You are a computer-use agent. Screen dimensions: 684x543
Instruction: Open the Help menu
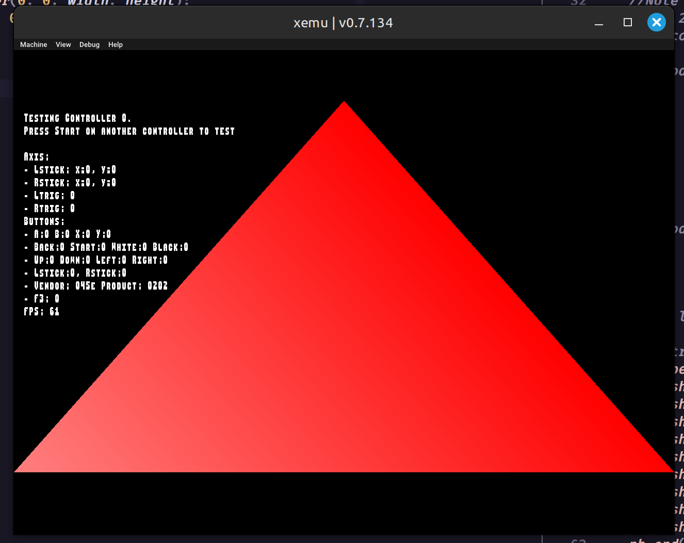tap(115, 45)
